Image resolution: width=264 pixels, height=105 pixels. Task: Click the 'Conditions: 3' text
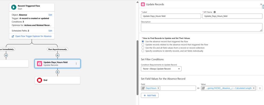(18, 22)
